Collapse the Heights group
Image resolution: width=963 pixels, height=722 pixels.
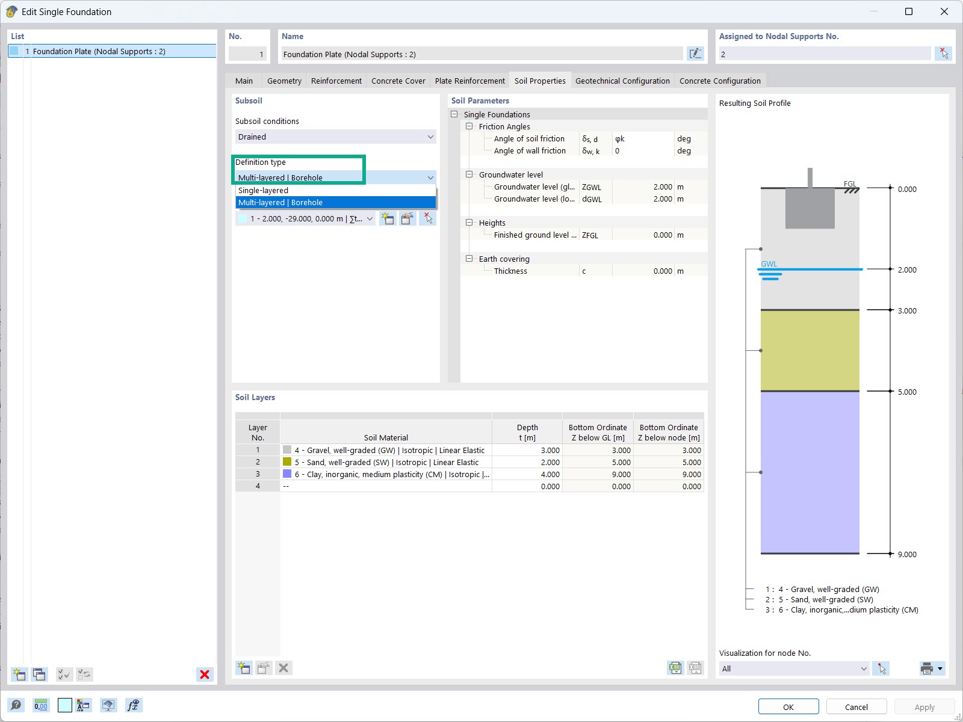469,223
